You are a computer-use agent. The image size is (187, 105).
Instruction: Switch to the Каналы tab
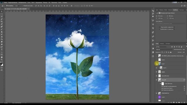coord(162,44)
